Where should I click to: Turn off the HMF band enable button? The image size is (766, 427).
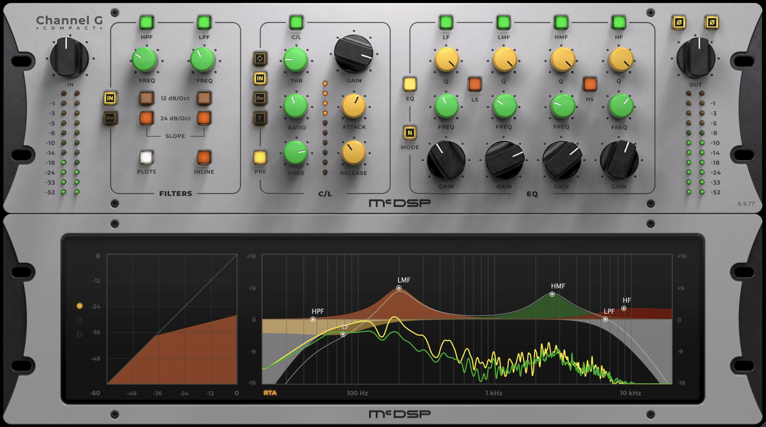tap(561, 22)
